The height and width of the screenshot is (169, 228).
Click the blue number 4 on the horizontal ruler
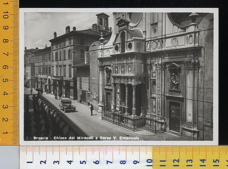tap(70, 162)
